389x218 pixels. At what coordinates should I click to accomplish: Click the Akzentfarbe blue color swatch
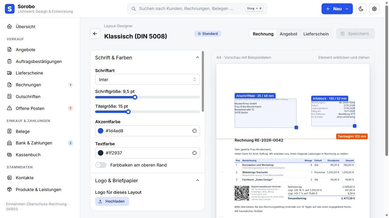point(101,131)
